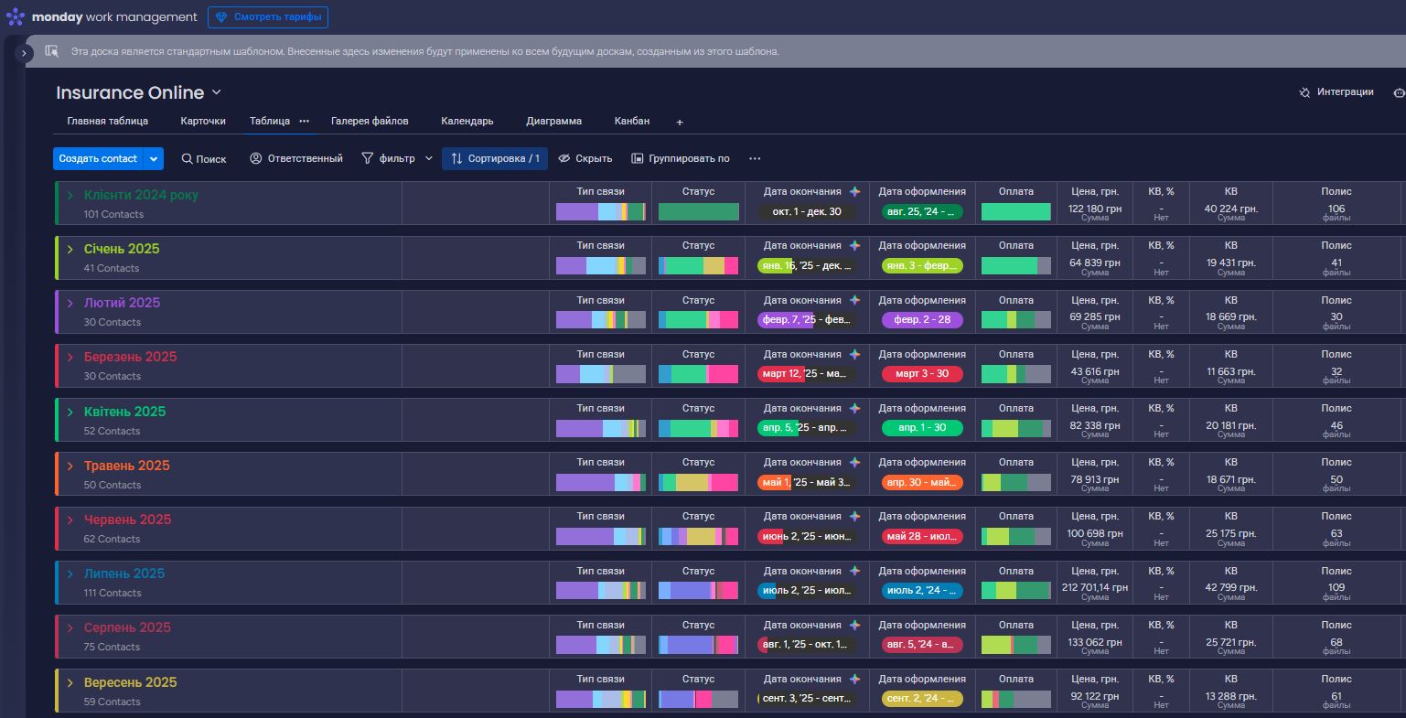Toggle visibility of columns via Скрыть
1406x718 pixels.
pos(585,158)
